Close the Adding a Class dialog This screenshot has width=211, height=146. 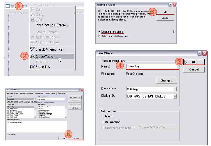point(174,5)
